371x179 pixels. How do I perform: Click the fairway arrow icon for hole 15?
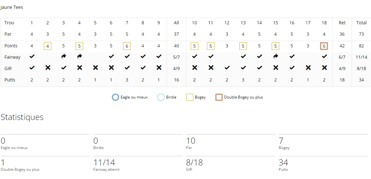(275, 57)
